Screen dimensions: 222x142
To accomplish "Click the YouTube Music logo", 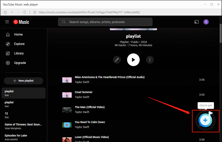I will pos(21,22).
